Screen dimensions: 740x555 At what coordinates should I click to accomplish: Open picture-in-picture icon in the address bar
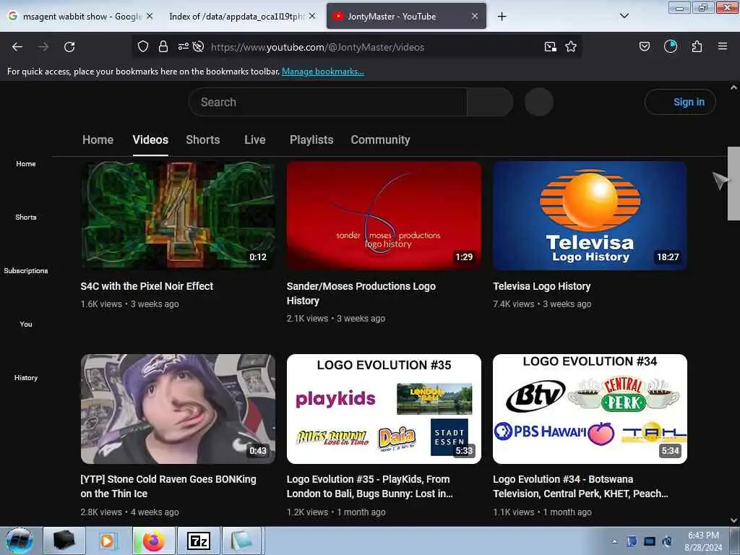tap(550, 47)
